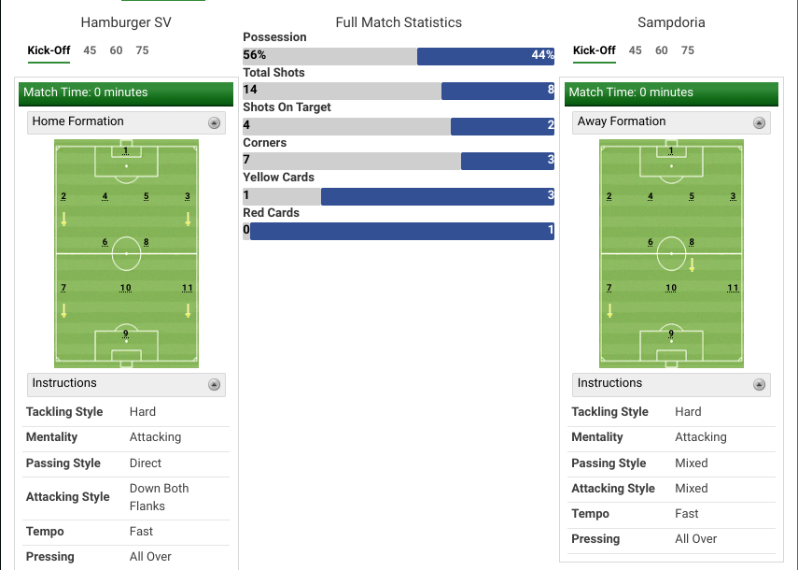Select Hamburger SV 60 minute tab
Screen dimensions: 798x570
point(116,50)
